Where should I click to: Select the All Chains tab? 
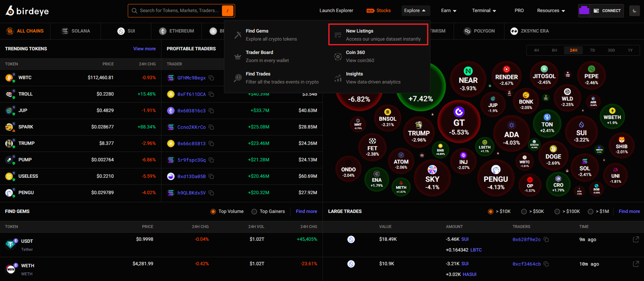[x=25, y=31]
